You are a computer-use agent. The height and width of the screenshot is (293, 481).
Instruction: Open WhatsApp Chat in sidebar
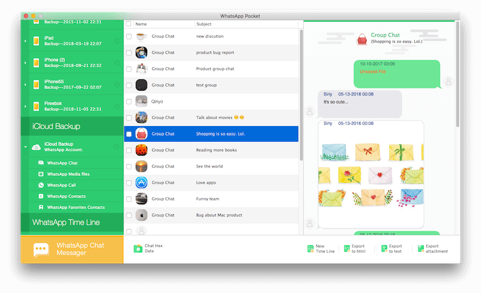coord(76,163)
